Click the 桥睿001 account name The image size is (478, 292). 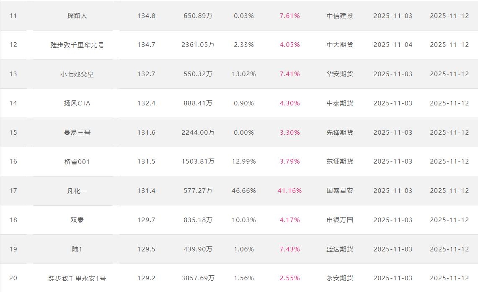(x=77, y=161)
